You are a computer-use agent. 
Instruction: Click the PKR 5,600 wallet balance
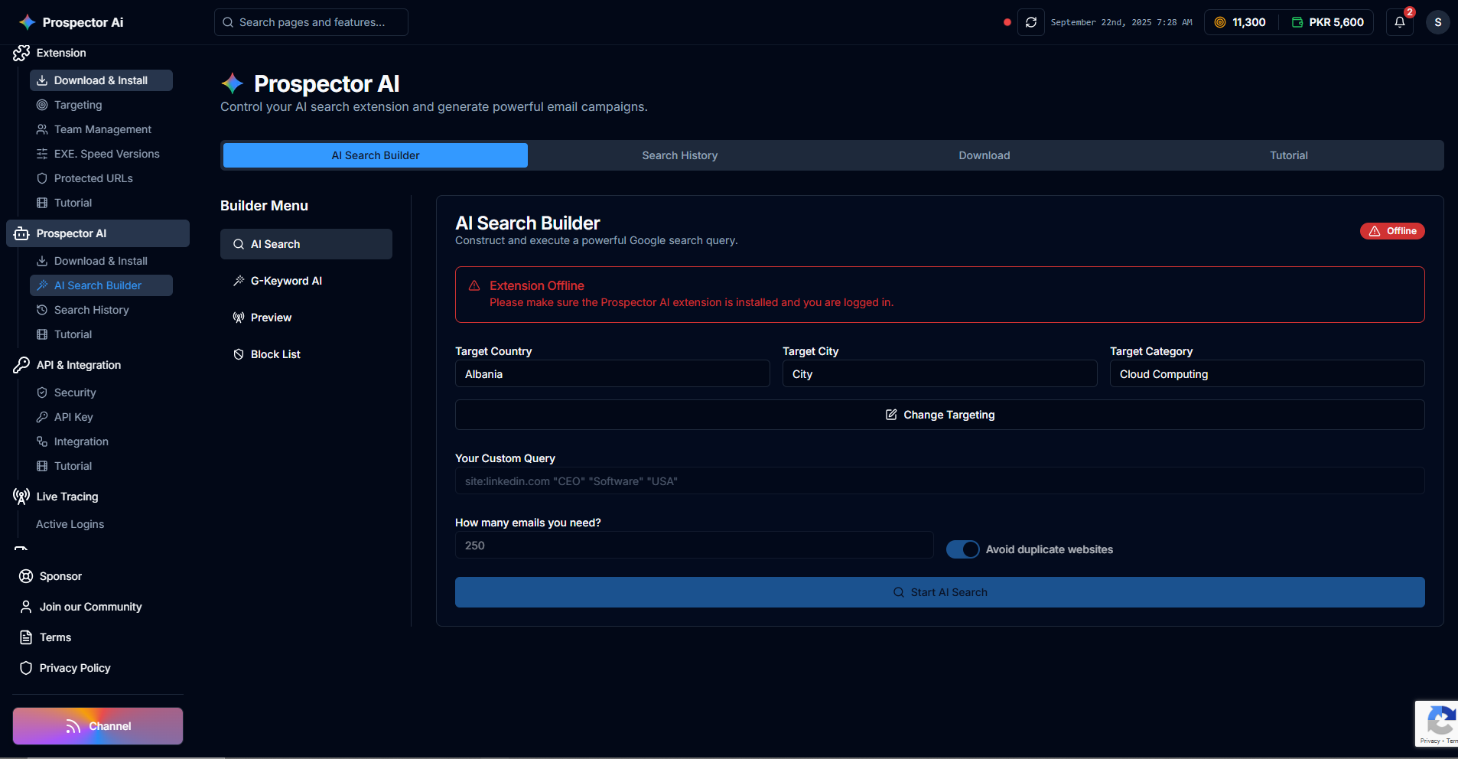[x=1327, y=22]
